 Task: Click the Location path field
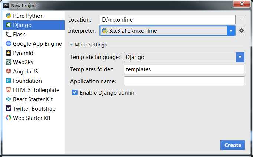[x=167, y=20]
